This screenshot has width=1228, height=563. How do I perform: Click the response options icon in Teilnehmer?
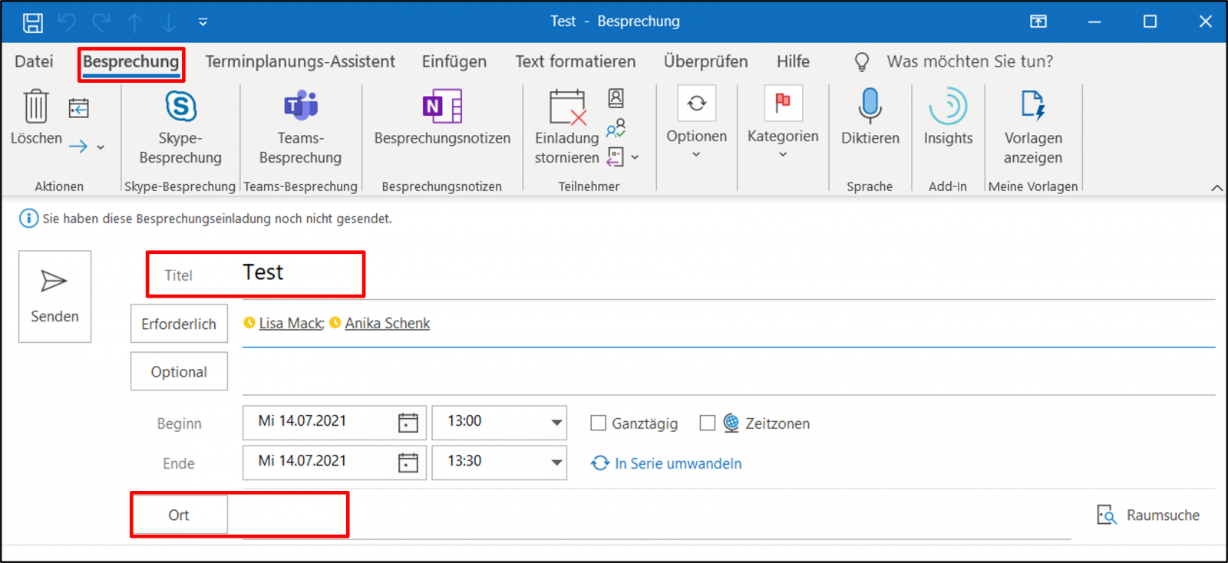pyautogui.click(x=616, y=156)
